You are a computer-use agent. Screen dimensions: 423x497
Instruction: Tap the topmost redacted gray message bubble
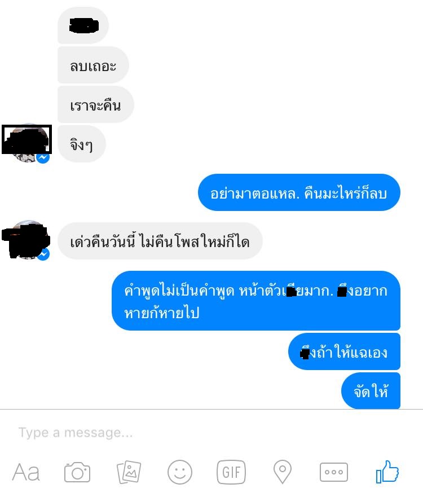[83, 26]
